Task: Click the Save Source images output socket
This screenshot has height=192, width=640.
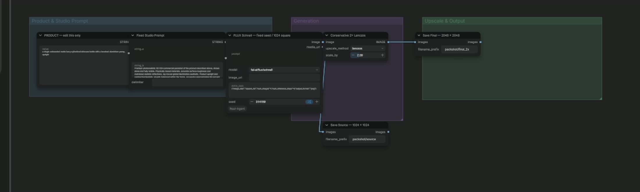Action: (388, 132)
